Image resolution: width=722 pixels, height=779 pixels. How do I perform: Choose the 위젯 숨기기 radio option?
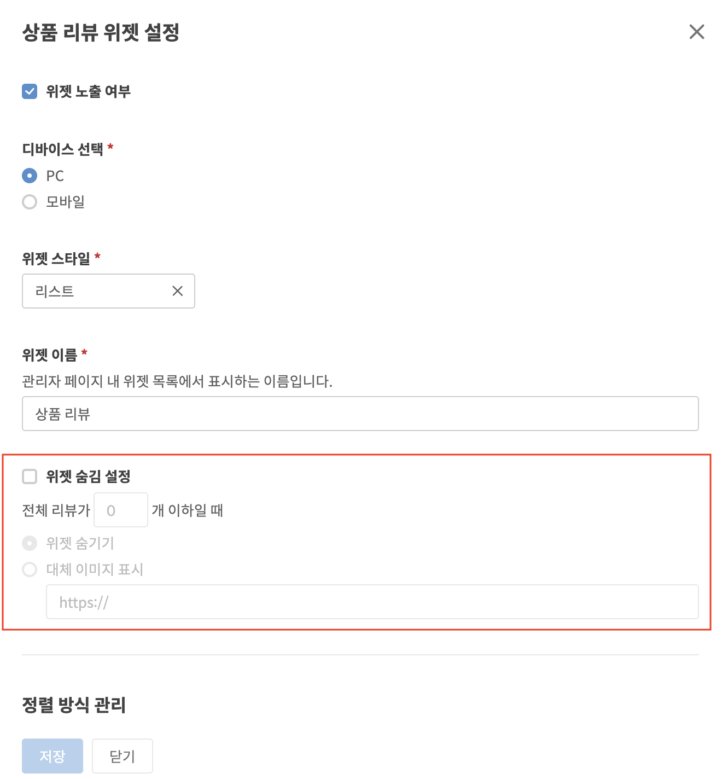point(30,543)
